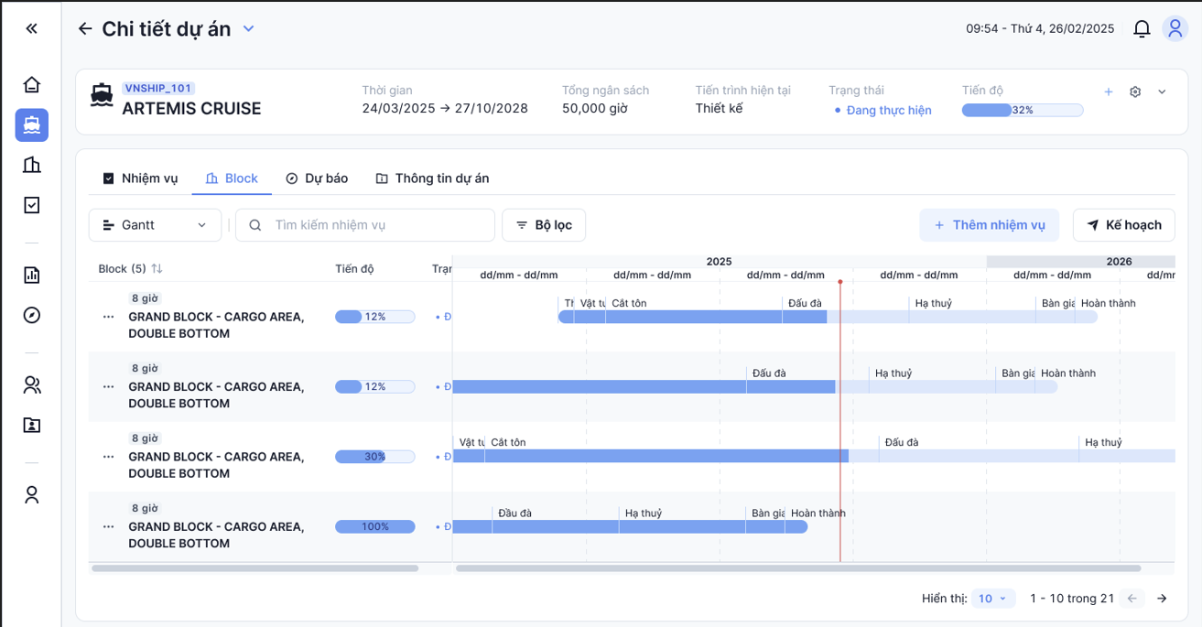The width and height of the screenshot is (1202, 627).
Task: Click the Tìm kiếm nhiệm vụ search field
Action: pyautogui.click(x=375, y=225)
